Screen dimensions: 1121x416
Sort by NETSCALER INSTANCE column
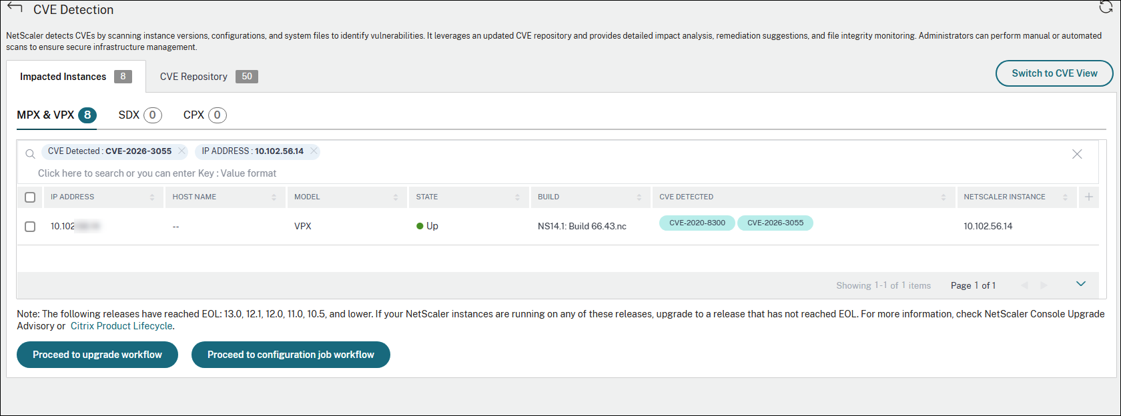[x=1066, y=197]
